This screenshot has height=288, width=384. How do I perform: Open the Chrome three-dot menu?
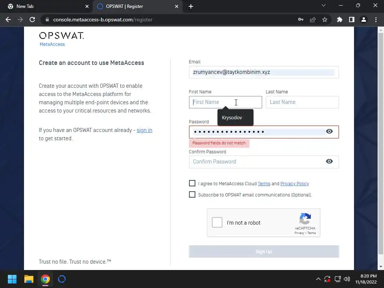[376, 19]
